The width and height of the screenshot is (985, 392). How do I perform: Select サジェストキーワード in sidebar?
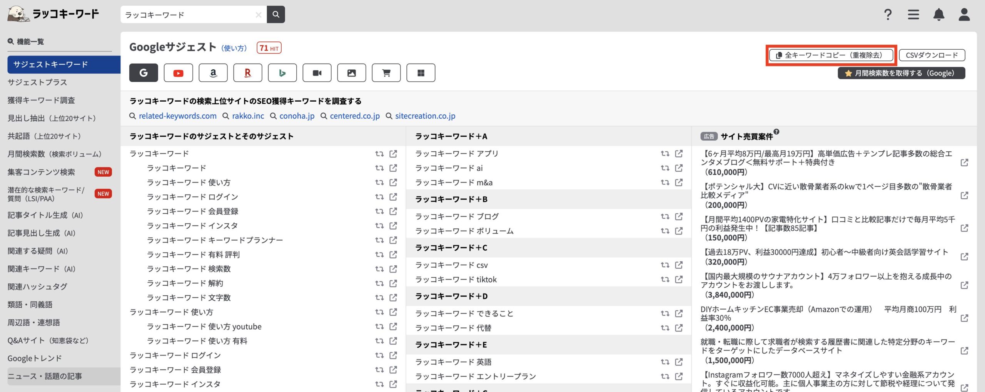(x=64, y=64)
